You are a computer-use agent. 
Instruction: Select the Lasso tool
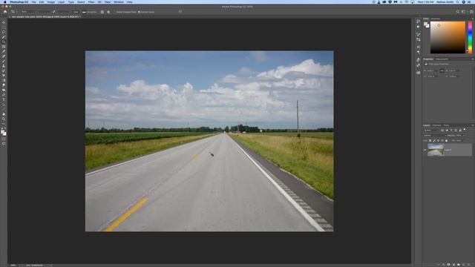(4, 32)
